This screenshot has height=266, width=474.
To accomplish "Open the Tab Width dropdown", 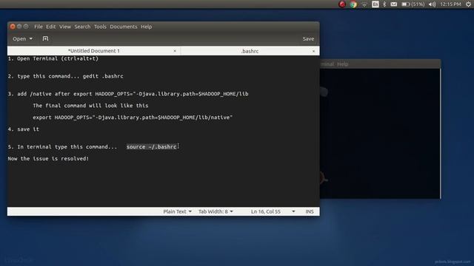I will tap(216, 211).
